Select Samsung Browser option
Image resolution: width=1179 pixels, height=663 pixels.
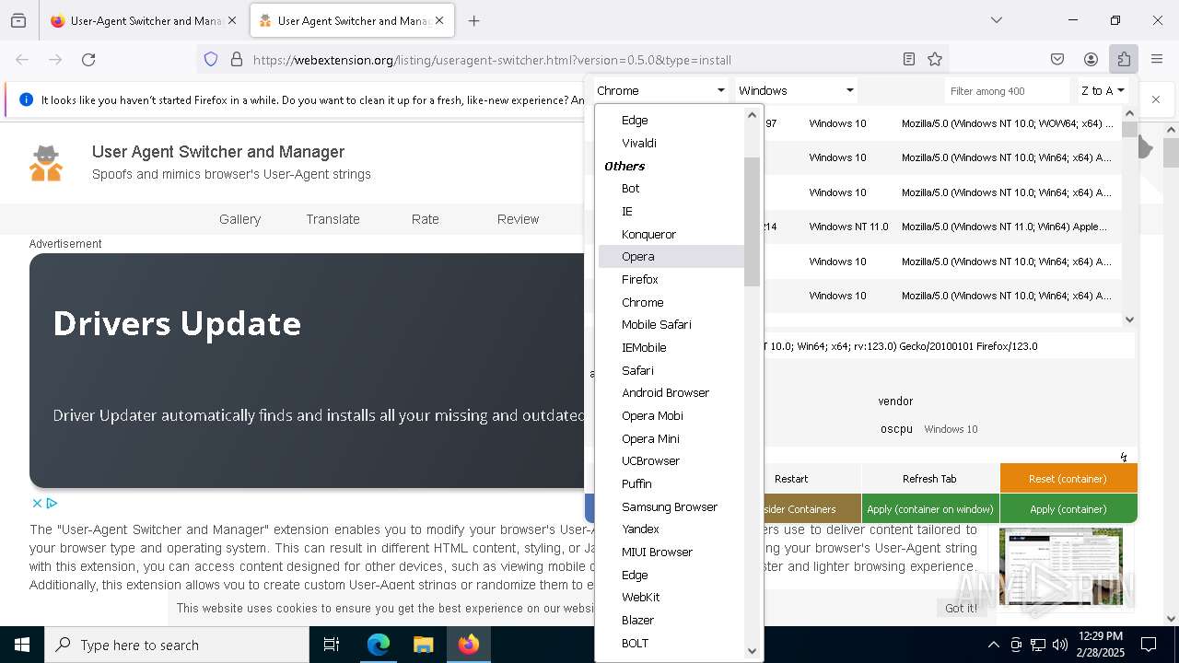(671, 506)
